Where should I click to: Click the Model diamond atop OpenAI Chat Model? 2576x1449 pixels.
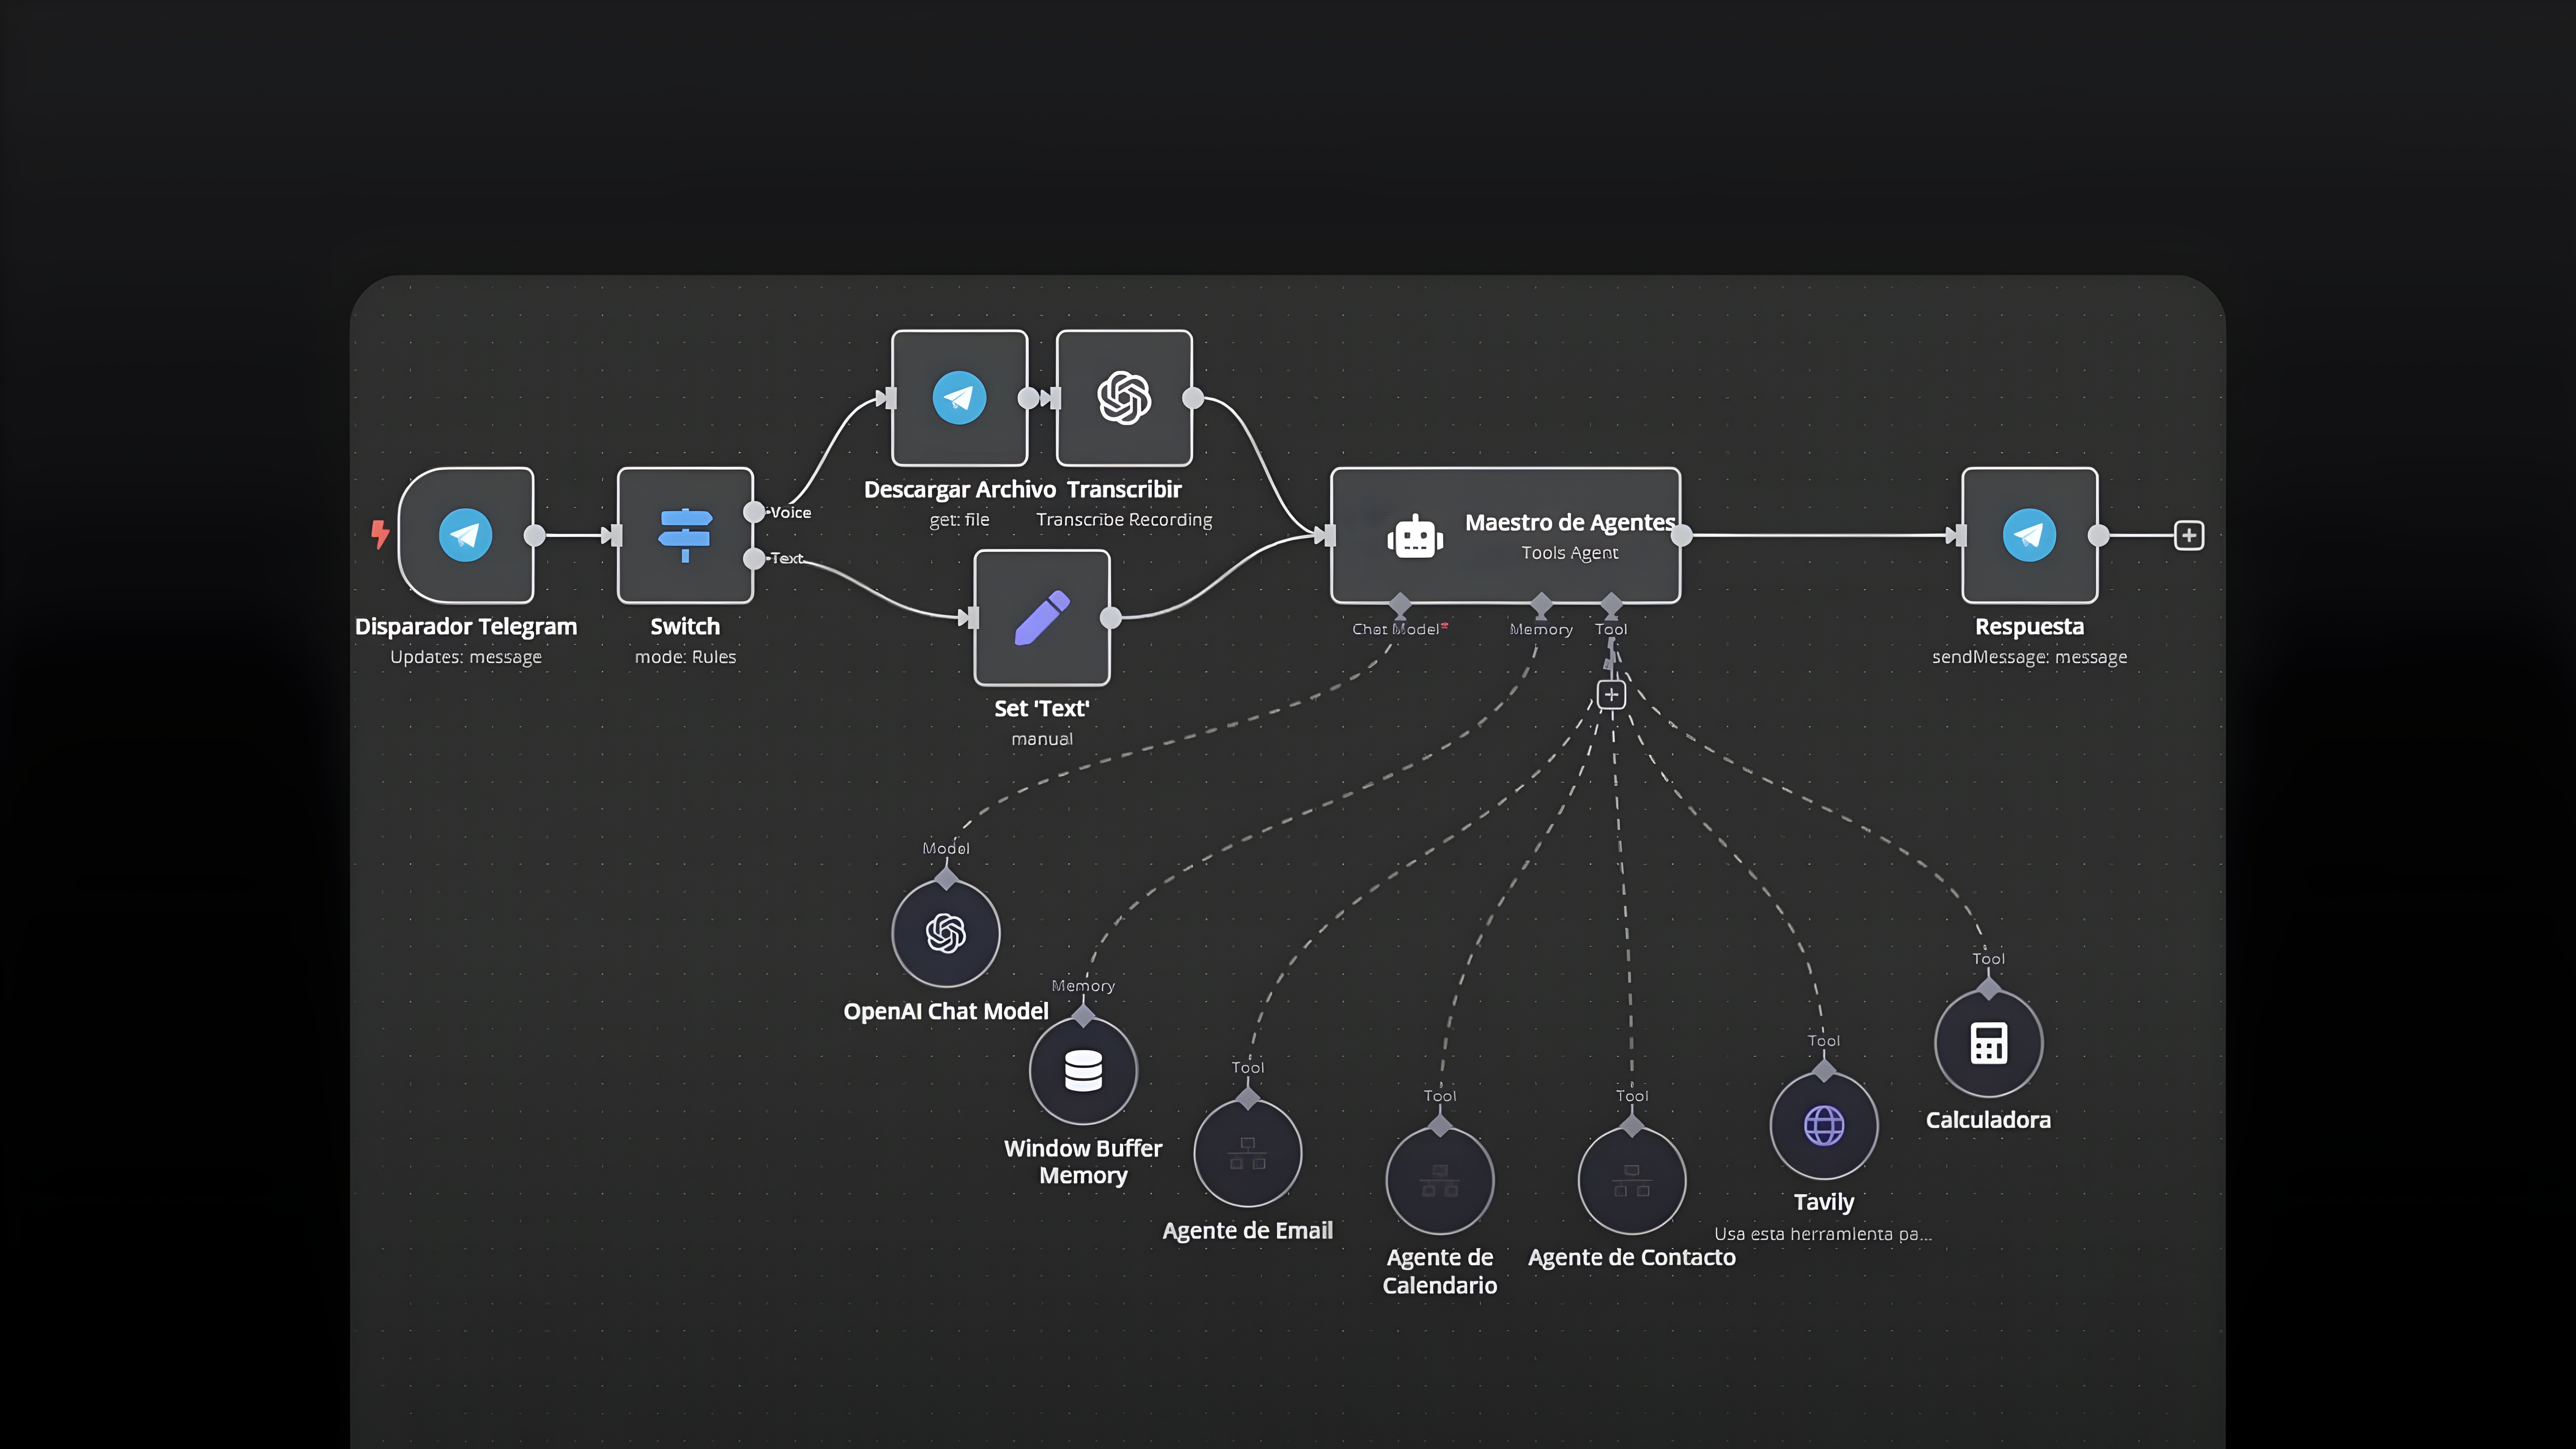pos(946,879)
